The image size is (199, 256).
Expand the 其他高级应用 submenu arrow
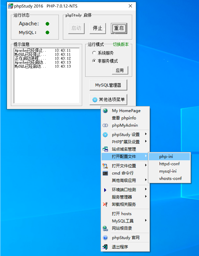pos(146,180)
